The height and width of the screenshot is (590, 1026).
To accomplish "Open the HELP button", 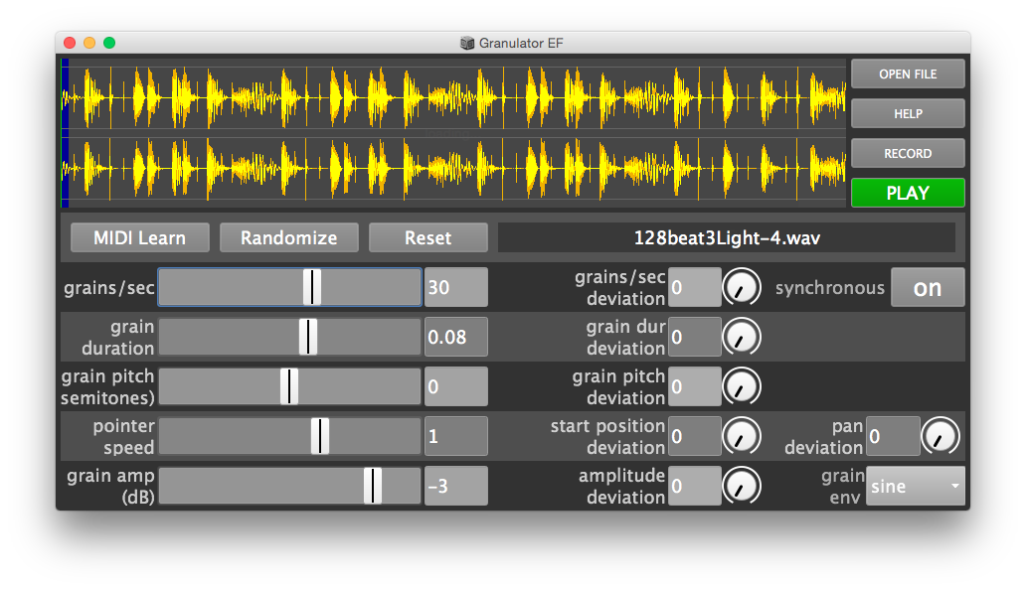I will [908, 113].
